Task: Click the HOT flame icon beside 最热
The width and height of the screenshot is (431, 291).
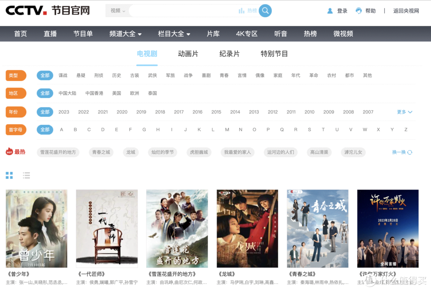Action: click(9, 152)
